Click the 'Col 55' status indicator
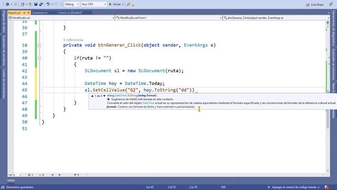This screenshot has width=337, height=190. [172, 187]
